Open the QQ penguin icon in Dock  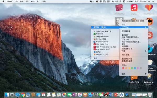click(x=106, y=95)
